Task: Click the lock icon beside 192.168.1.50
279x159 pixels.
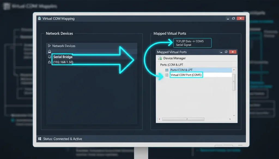Action: pyautogui.click(x=49, y=62)
